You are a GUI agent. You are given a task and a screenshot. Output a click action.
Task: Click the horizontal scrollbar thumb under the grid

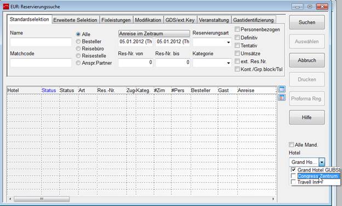pyautogui.click(x=42, y=199)
